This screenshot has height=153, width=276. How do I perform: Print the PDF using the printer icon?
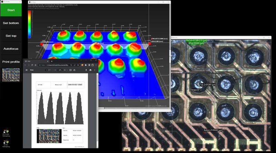point(90,70)
